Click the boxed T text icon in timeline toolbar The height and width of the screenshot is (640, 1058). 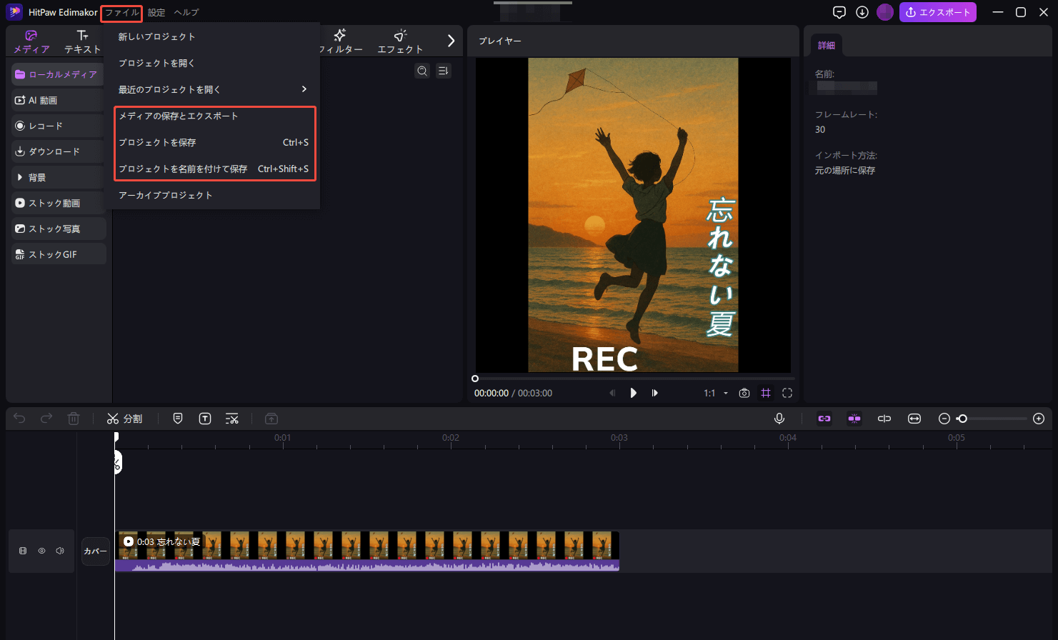tap(205, 419)
